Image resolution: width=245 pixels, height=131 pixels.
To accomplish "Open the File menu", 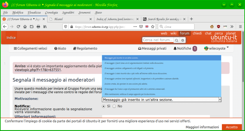I will 6,13.
